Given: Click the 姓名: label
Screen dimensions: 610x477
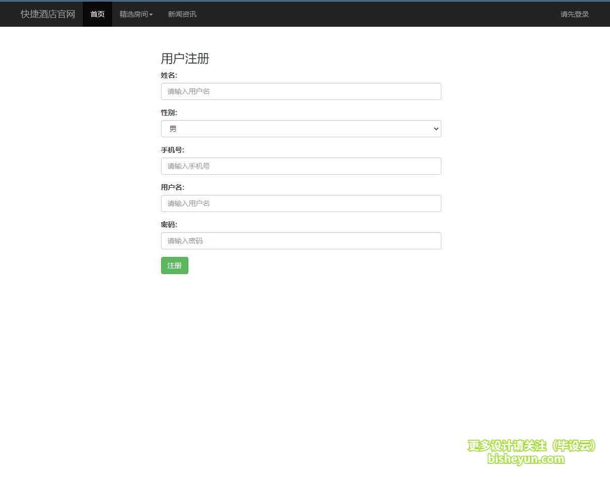Looking at the screenshot, I should pos(169,75).
